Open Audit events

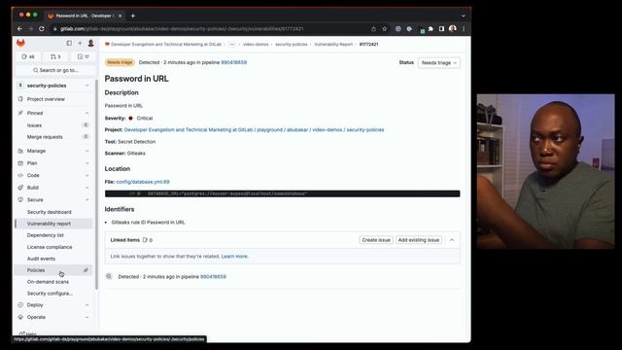click(41, 259)
